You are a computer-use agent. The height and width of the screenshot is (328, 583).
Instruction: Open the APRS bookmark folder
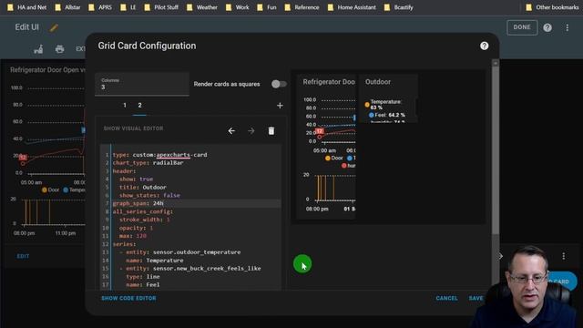pyautogui.click(x=100, y=7)
